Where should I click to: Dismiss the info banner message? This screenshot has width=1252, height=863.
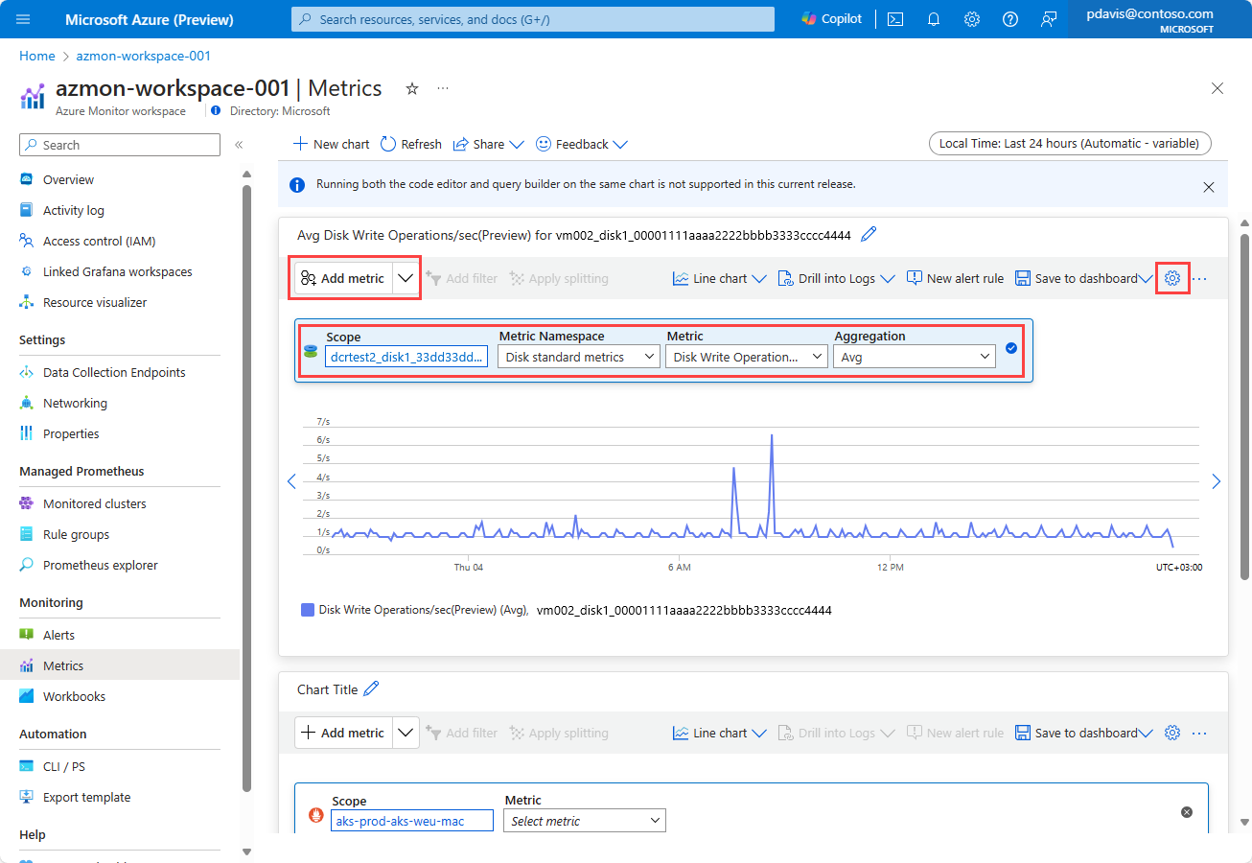coord(1209,187)
